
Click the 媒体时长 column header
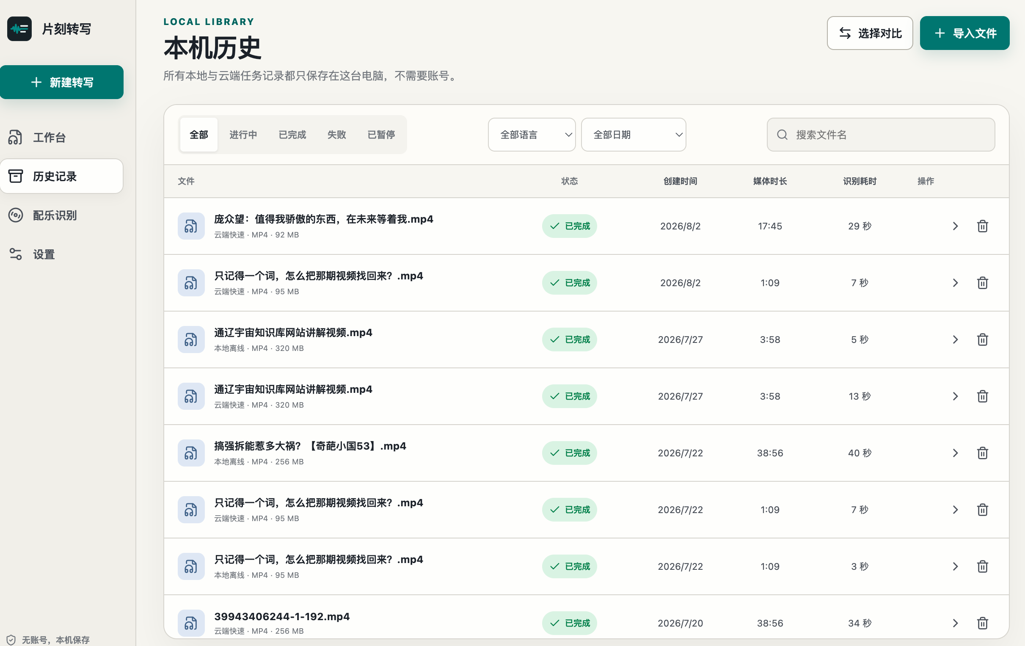pyautogui.click(x=770, y=181)
